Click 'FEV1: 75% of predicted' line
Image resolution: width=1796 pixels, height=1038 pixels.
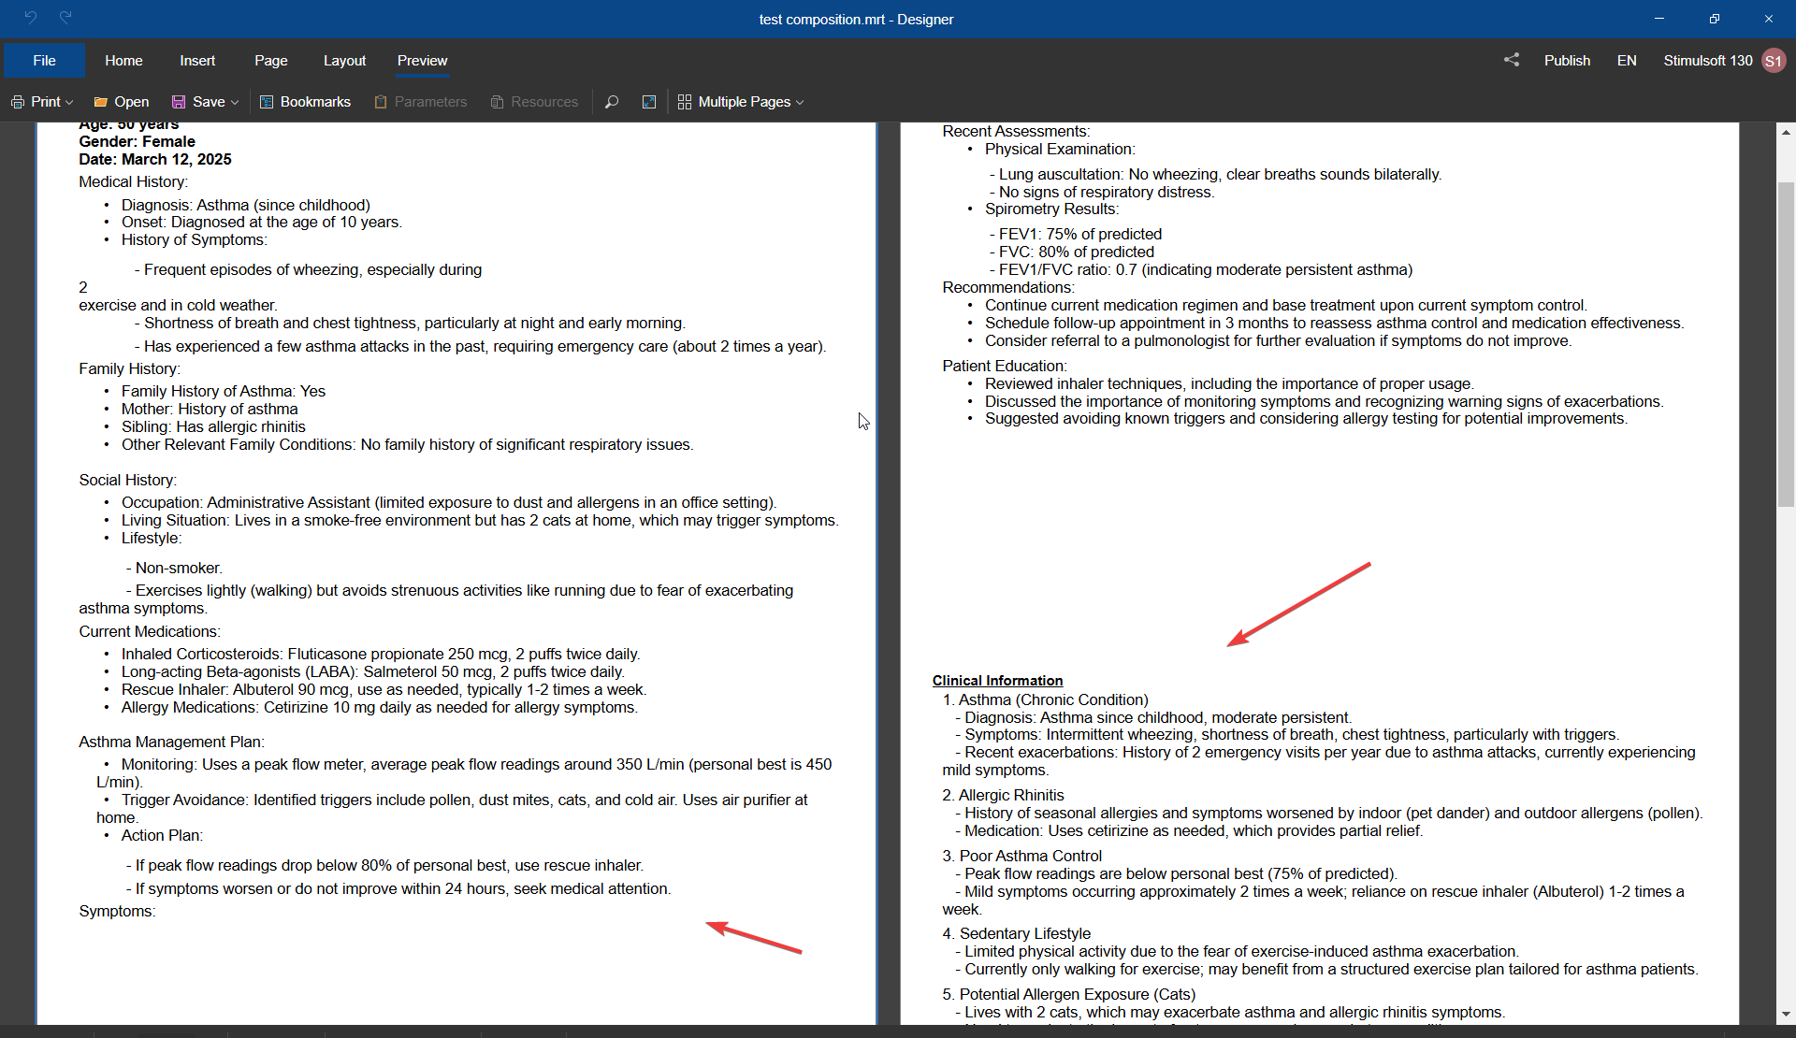coord(1076,234)
